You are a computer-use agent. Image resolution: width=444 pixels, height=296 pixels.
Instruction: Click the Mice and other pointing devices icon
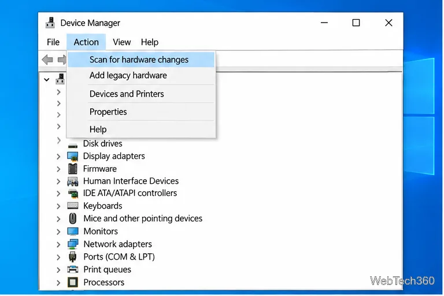pyautogui.click(x=73, y=219)
